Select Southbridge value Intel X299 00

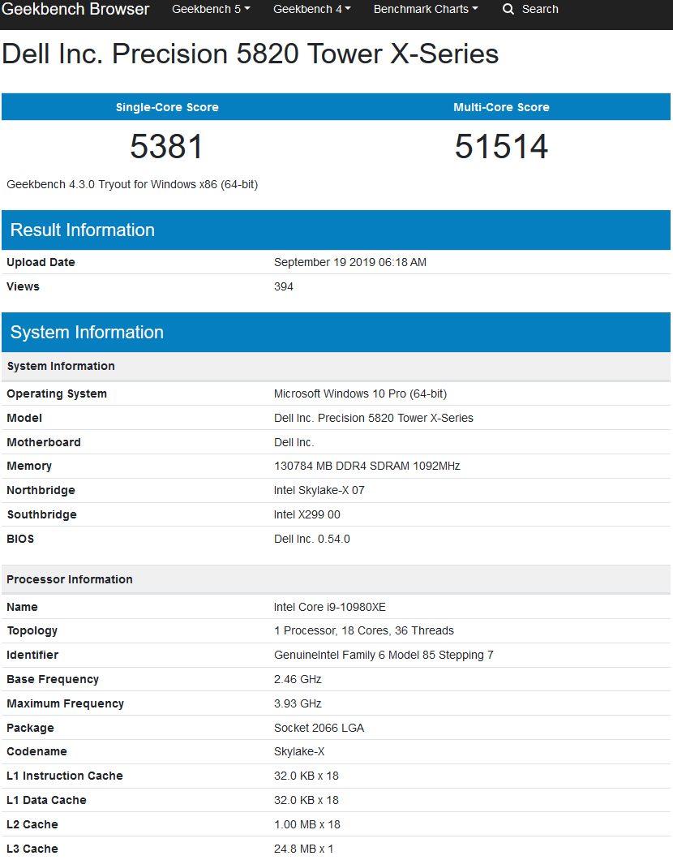click(307, 515)
